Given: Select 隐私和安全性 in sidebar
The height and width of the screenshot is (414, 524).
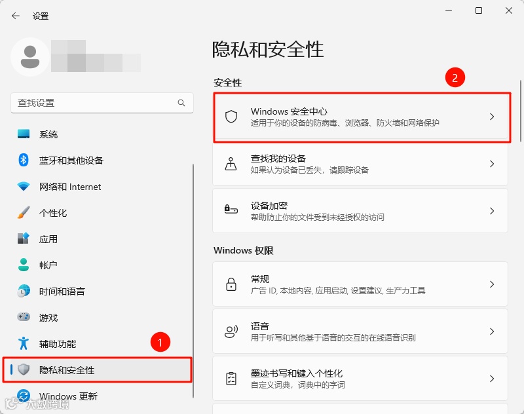Looking at the screenshot, I should [x=98, y=369].
